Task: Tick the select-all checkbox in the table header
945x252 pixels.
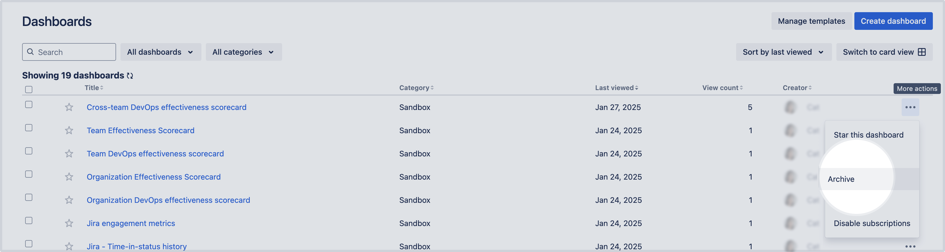Action: point(29,90)
